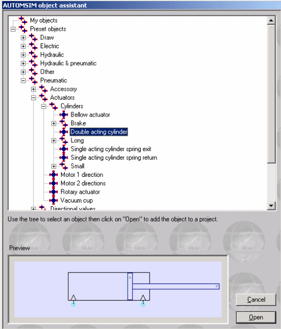Click the cylinder preview image
Screen dimensions: 281x329
click(118, 289)
